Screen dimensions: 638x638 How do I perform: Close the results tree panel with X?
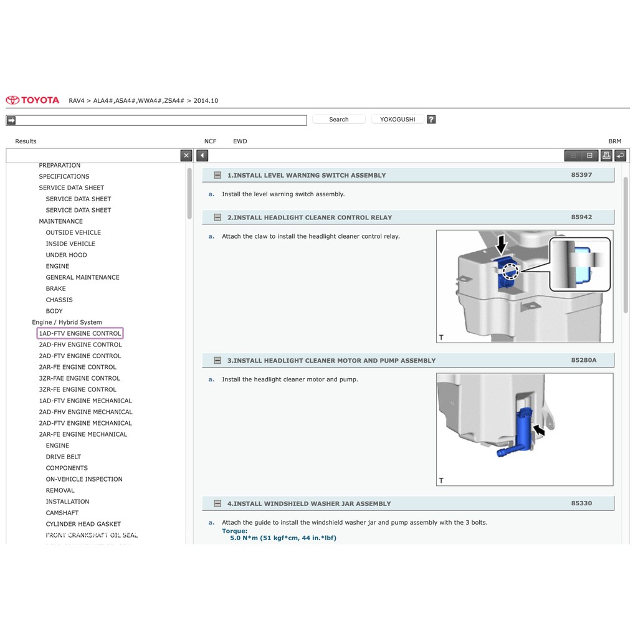[x=186, y=156]
